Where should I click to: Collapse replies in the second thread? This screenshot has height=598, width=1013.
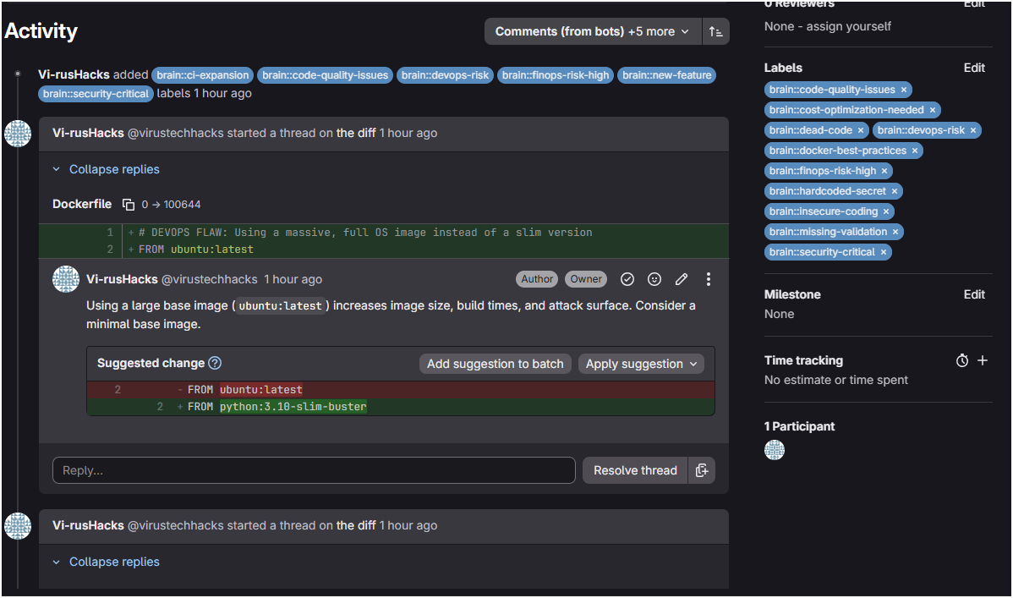[106, 562]
